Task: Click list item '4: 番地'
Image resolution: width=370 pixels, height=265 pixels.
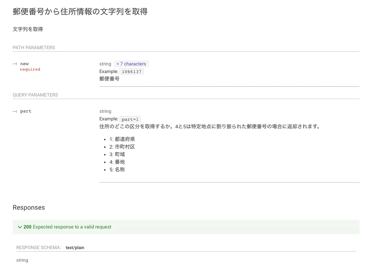Action: tap(117, 162)
